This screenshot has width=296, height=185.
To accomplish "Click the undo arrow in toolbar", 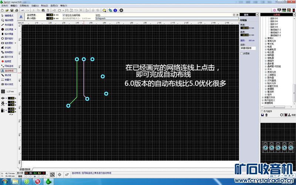I will pyautogui.click(x=23, y=10).
